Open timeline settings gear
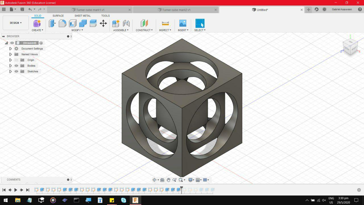 [359, 190]
